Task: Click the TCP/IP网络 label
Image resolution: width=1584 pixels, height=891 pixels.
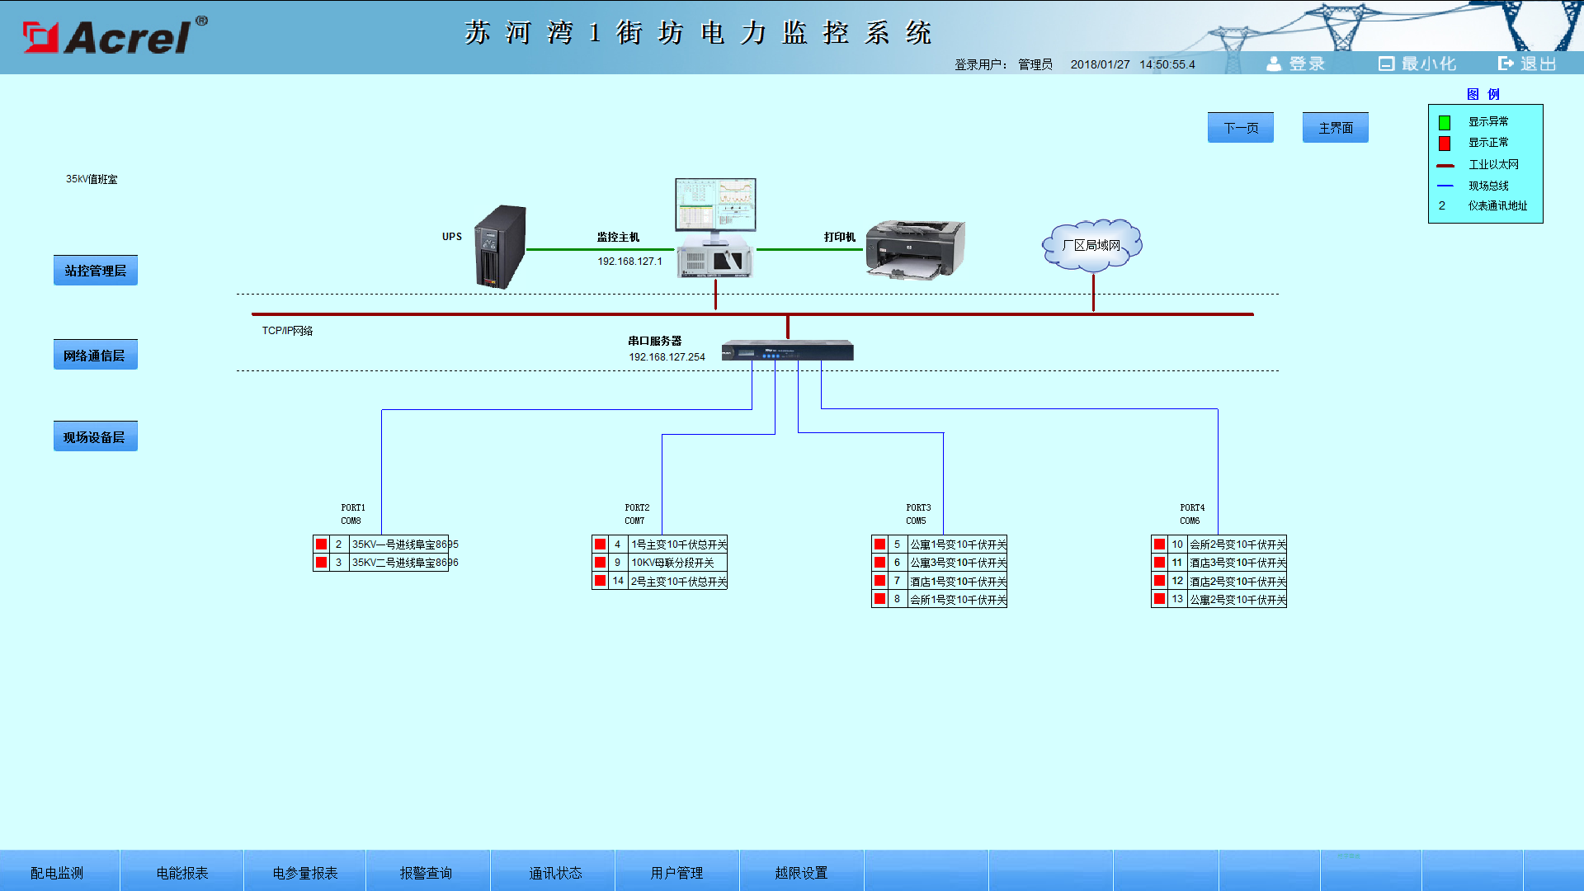Action: (x=287, y=331)
